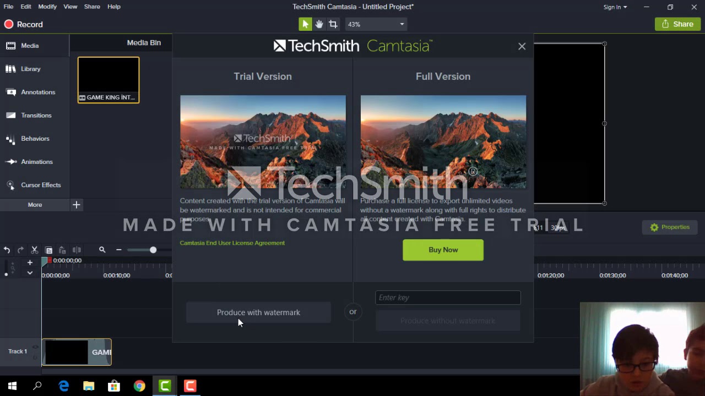This screenshot has height=396, width=705.
Task: Open the Behaviors tab
Action: pyautogui.click(x=34, y=139)
